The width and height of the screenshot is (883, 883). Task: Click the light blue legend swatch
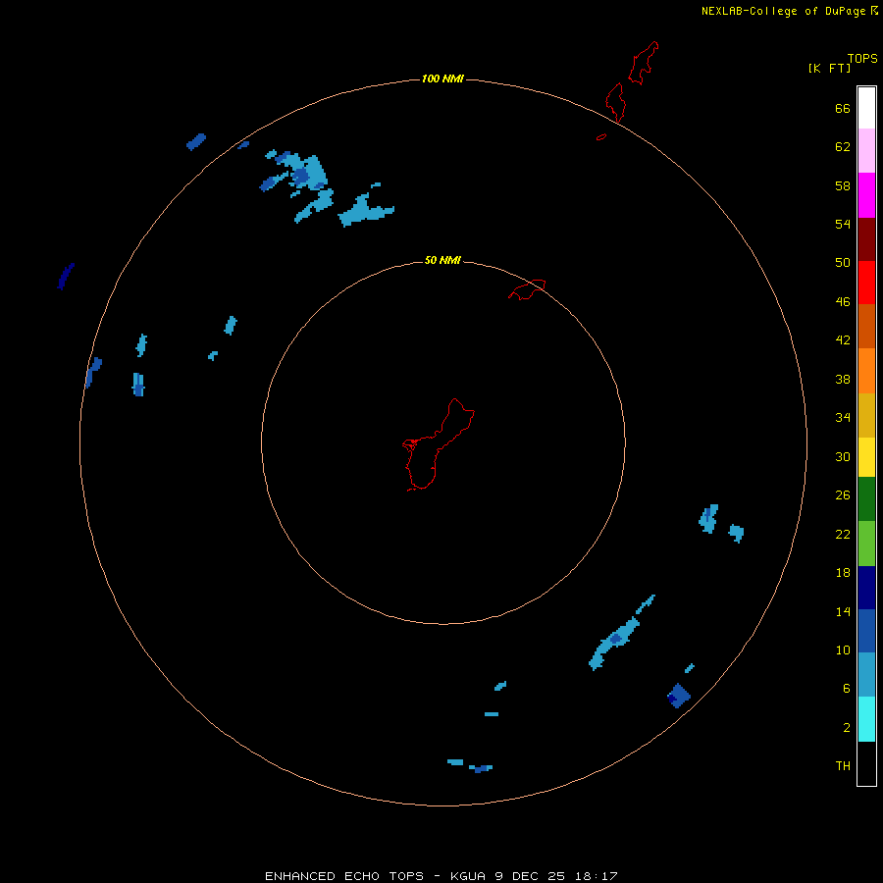866,675
